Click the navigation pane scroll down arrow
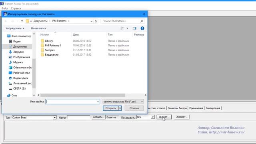This screenshot has height=144, width=256. click(34, 95)
